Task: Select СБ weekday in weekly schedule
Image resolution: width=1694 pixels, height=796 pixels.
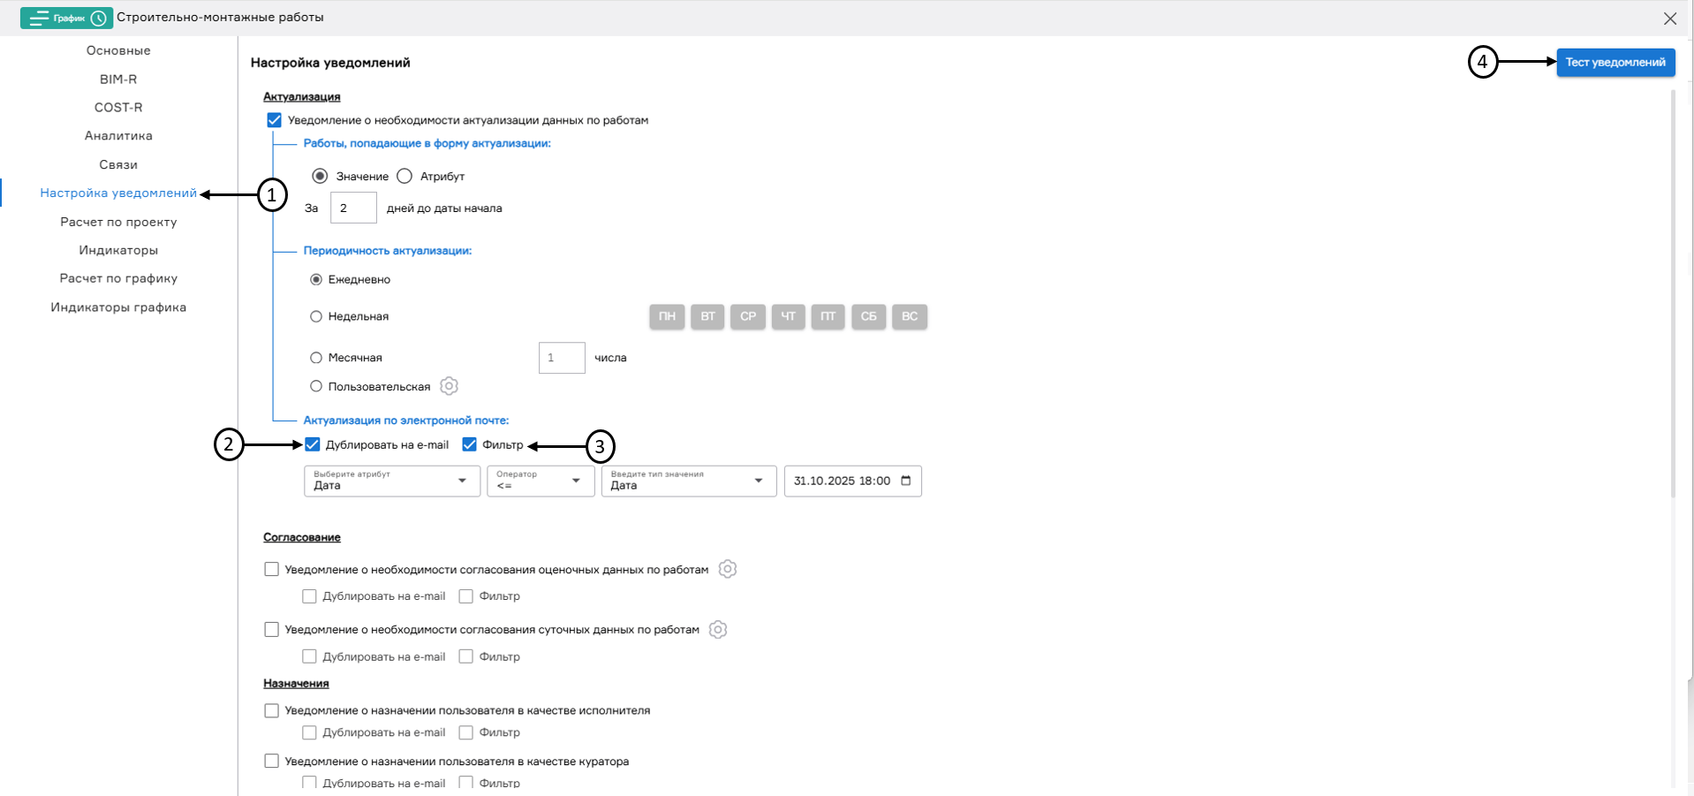Action: coord(868,316)
